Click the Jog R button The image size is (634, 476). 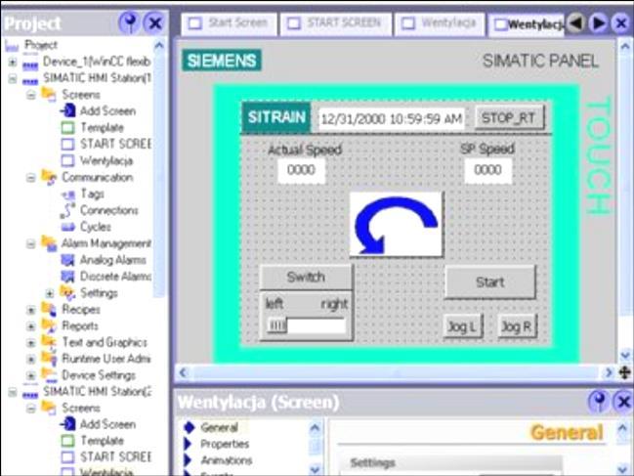point(517,325)
